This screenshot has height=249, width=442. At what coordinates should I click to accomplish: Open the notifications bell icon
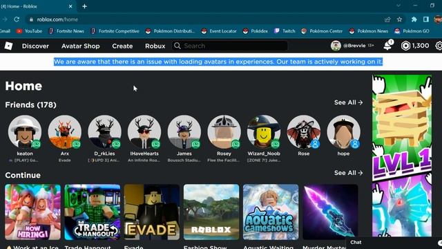coord(388,46)
